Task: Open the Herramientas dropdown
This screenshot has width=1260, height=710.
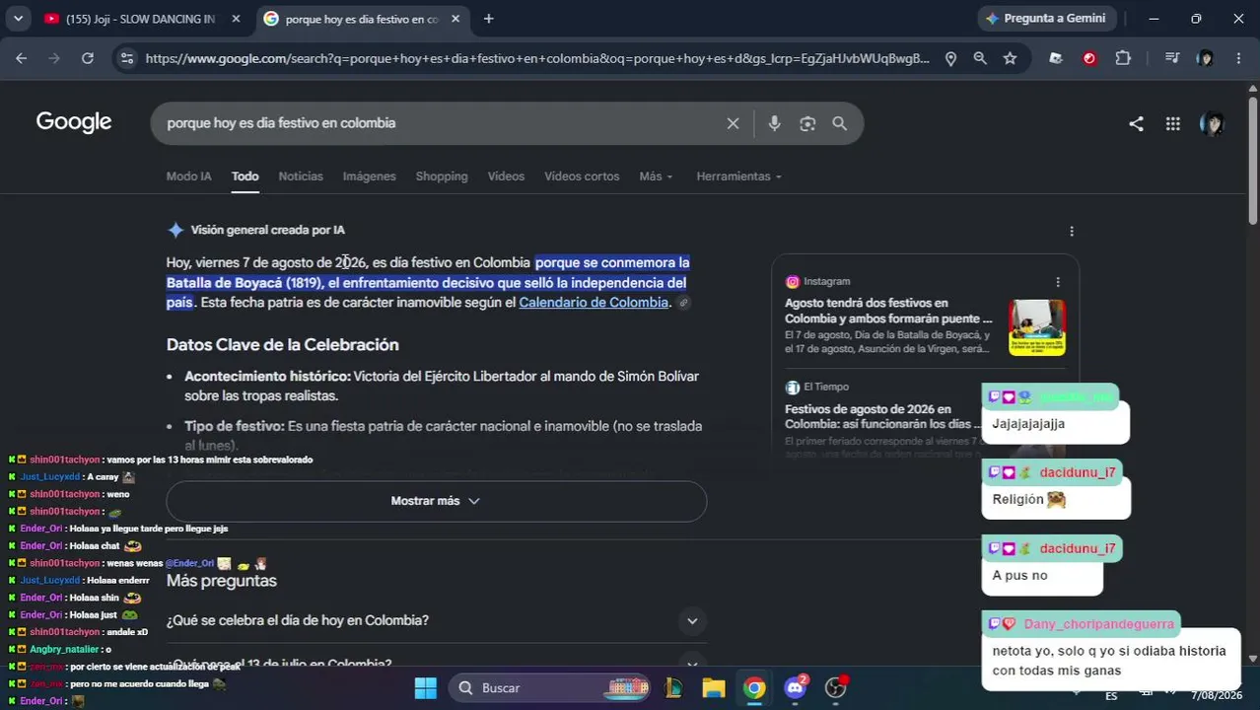Action: 738,177
